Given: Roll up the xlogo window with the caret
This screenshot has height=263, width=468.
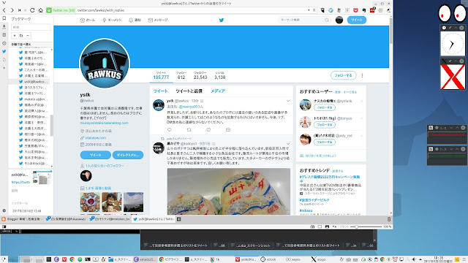Looking at the screenshot, I should 456,61.
